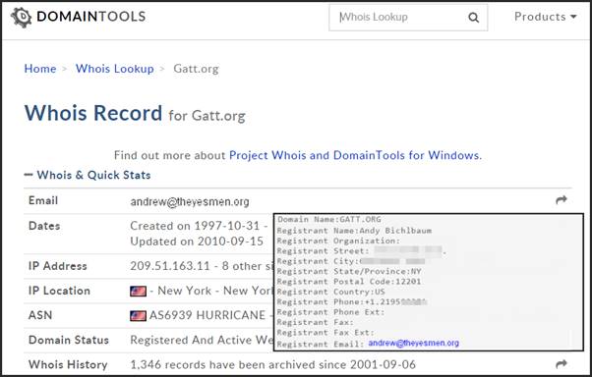
Task: Click the DOMAINTOOLS wordmark text
Action: [91, 17]
